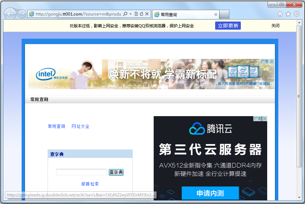
Task: Click the search magnifier in address bar
Action: [x=125, y=14]
